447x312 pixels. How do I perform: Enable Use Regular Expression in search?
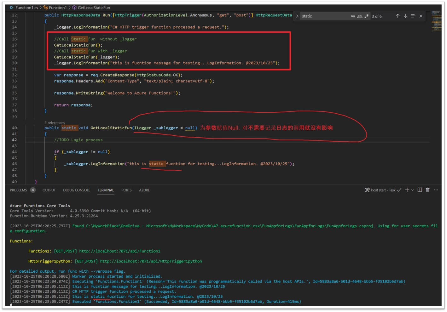366,16
